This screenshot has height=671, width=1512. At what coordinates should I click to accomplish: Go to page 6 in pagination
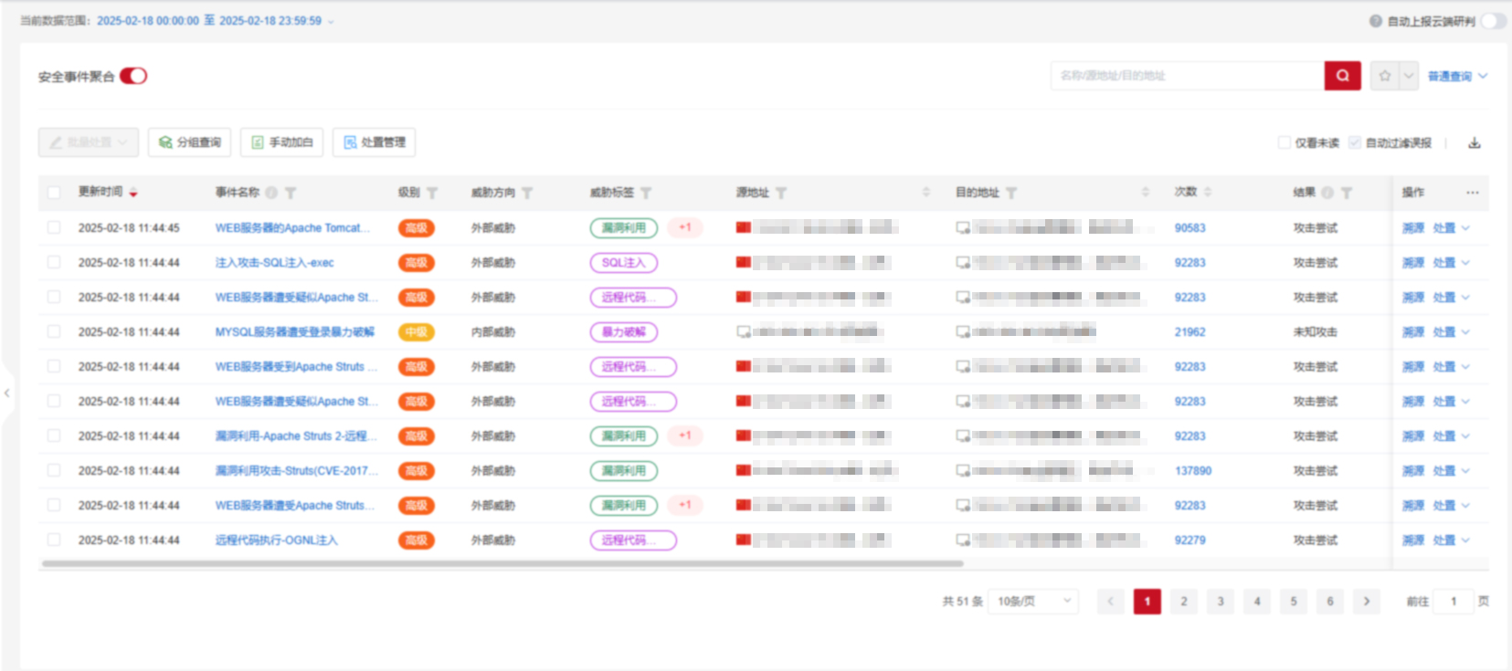(1330, 602)
